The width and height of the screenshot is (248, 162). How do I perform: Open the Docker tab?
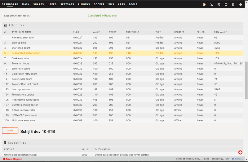(99, 4)
